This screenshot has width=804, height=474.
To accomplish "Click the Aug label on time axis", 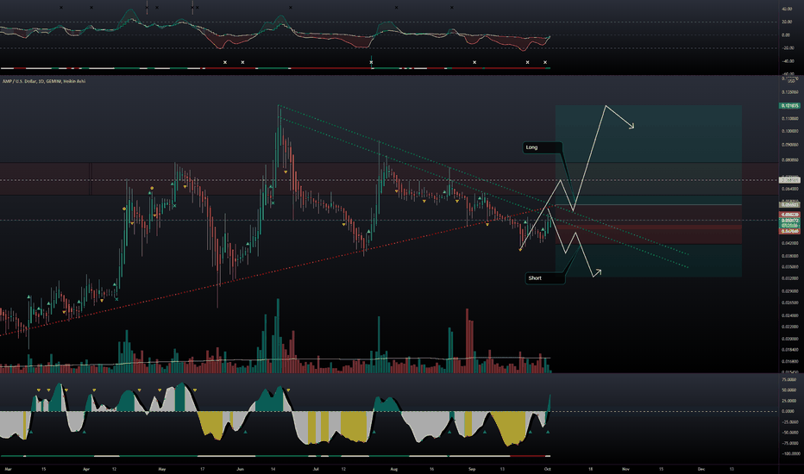I will (x=393, y=469).
